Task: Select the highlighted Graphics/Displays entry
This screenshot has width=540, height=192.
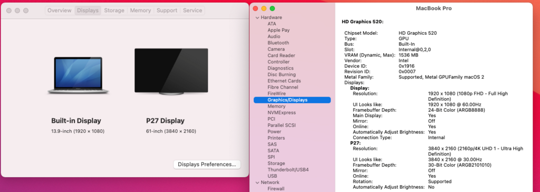Action: (292, 100)
